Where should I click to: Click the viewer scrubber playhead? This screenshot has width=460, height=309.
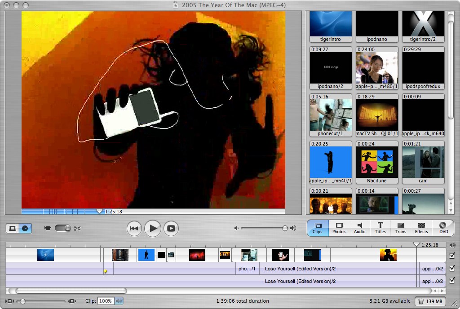[x=100, y=211]
